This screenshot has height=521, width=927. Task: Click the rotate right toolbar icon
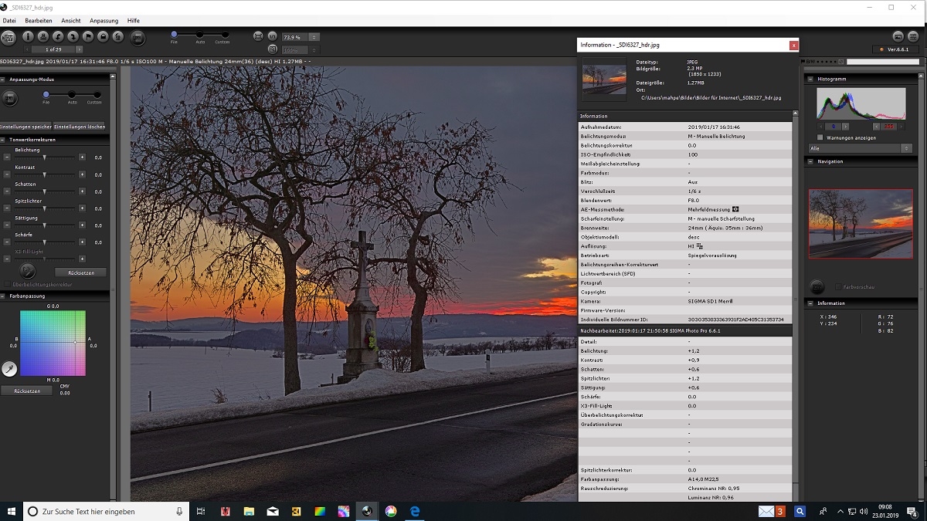tap(73, 36)
